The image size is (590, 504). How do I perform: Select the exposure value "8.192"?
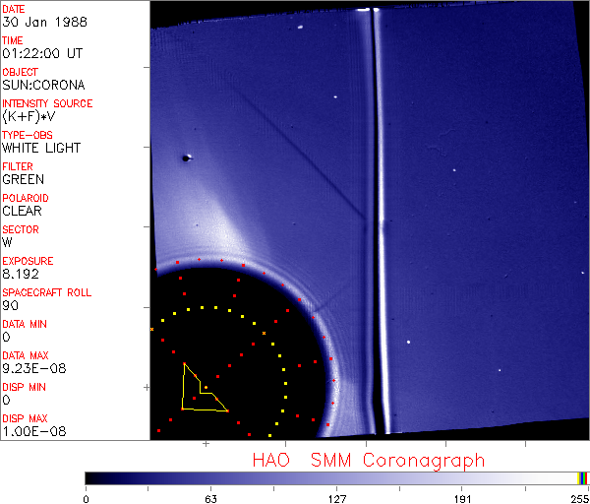21,274
